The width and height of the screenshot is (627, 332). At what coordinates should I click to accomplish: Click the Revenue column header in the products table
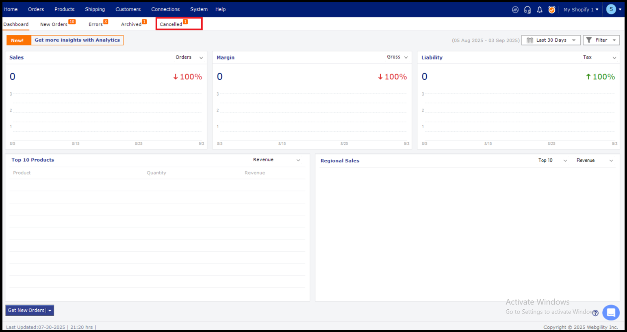[x=255, y=173]
